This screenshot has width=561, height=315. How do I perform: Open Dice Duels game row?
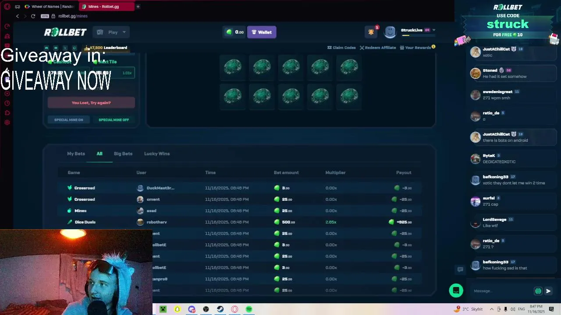click(82, 222)
